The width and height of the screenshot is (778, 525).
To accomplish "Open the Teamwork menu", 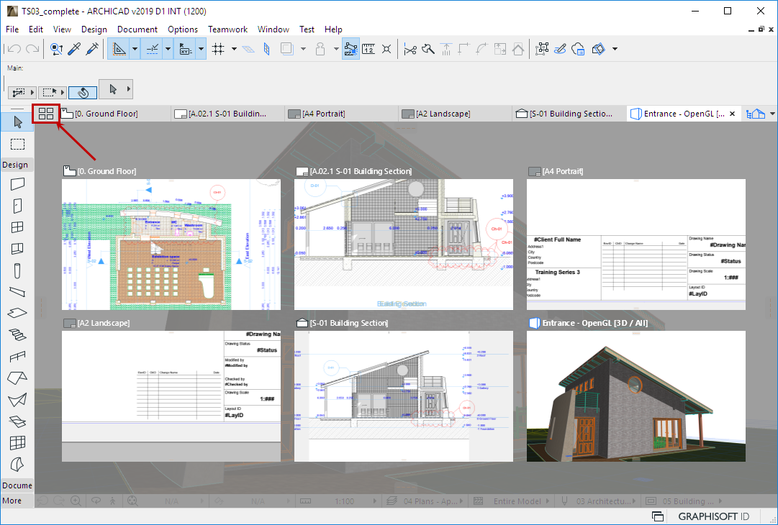I will (x=227, y=29).
